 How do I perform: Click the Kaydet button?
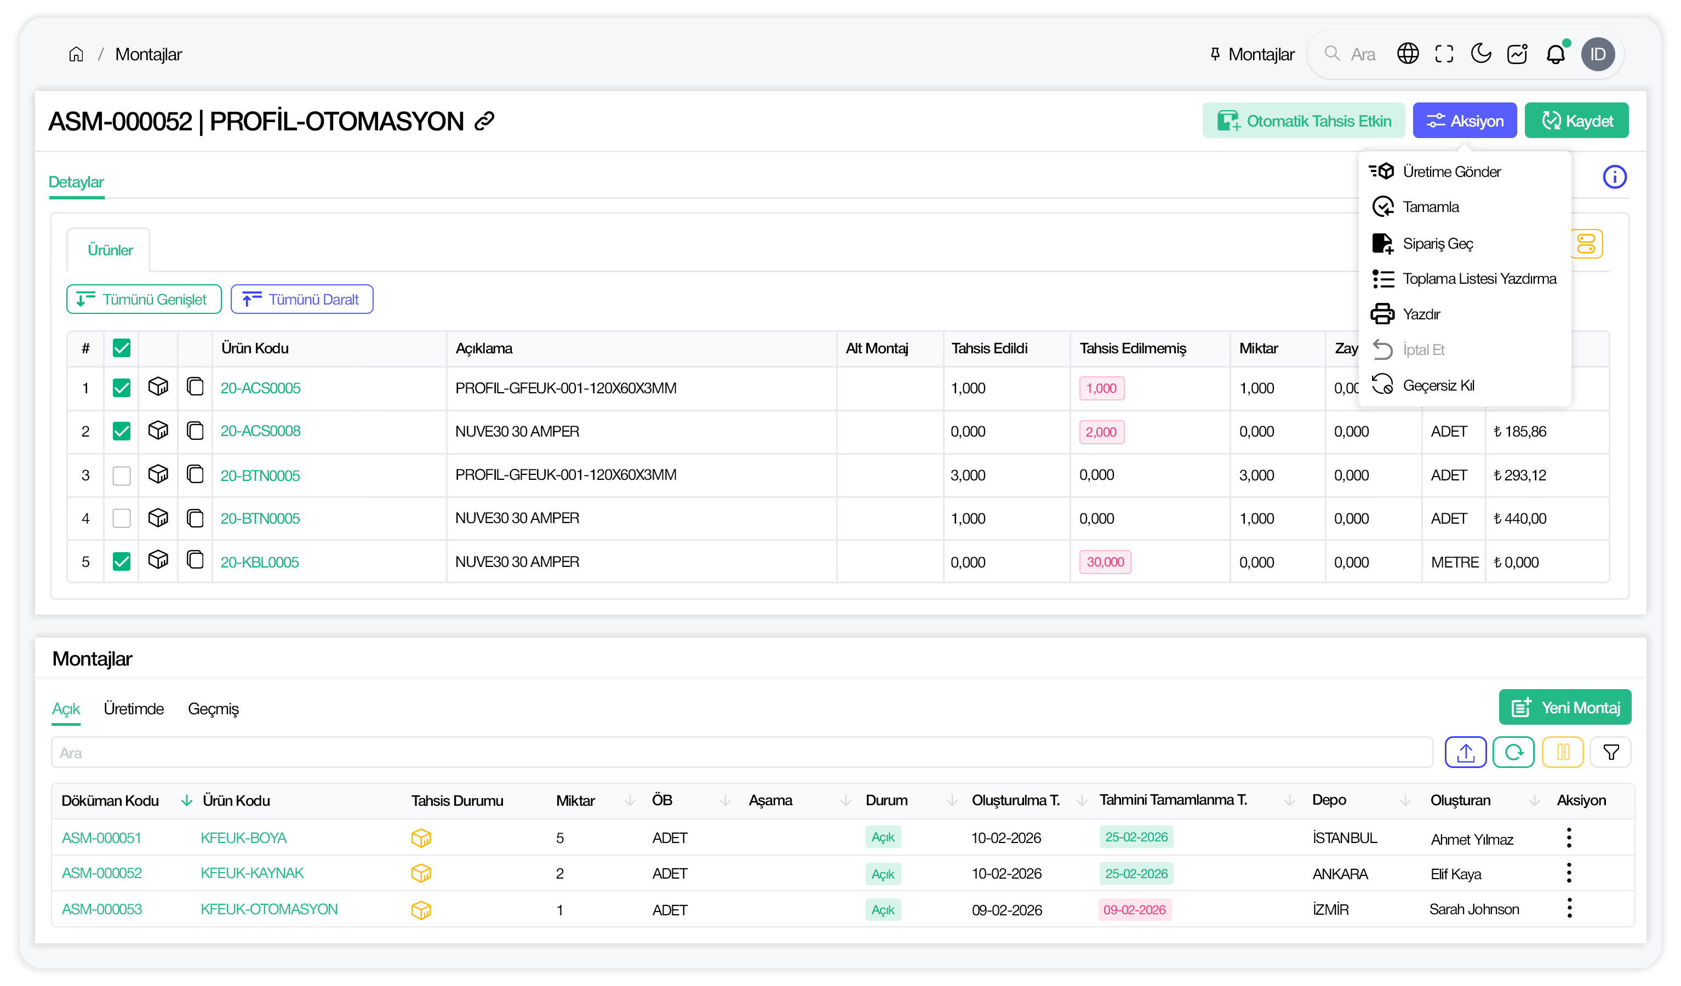pos(1576,121)
